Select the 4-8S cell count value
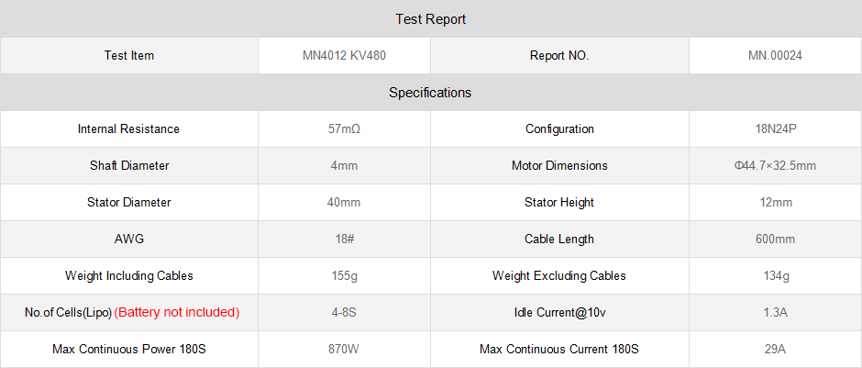The width and height of the screenshot is (862, 368). 344,313
